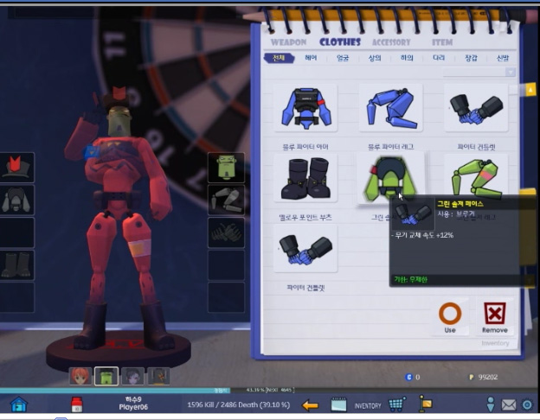The width and height of the screenshot is (540, 420).
Task: Select the 파이터 건틀렛 gauntlet beside 블루 파이터 레그
Action: pos(476,108)
